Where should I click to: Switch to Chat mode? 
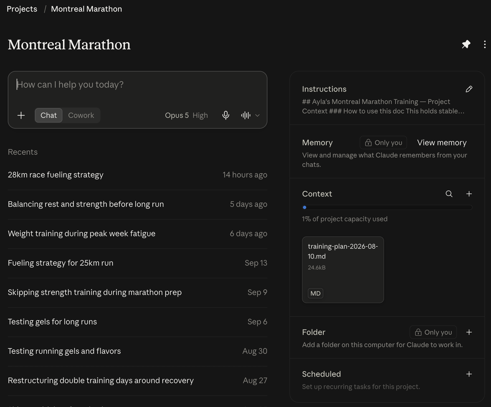(x=49, y=115)
